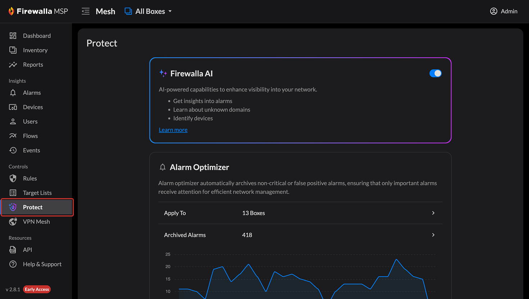
Task: Click the Devices icon in sidebar
Action: tap(13, 107)
